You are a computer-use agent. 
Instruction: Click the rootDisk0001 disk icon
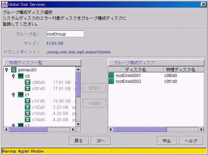tap(111, 75)
